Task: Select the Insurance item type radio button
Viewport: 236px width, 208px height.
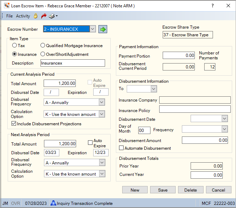Action: (x=14, y=54)
